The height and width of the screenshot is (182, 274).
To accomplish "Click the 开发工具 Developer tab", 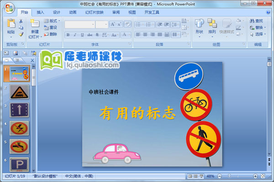I will pyautogui.click(x=152, y=12).
